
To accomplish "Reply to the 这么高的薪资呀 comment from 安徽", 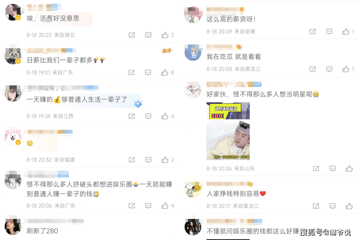I will click(329, 32).
